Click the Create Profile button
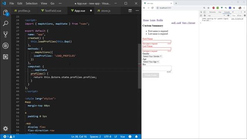The width and height of the screenshot is (247, 139). click(151, 75)
